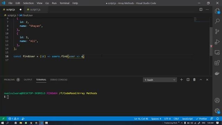This screenshot has width=222, height=125.
Task: Click the VS Code logo in title bar
Action: [x=3, y=3]
